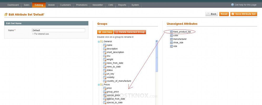262x105 pixels.
Task: Click the attribute set Name input field
Action: [x=58, y=30]
